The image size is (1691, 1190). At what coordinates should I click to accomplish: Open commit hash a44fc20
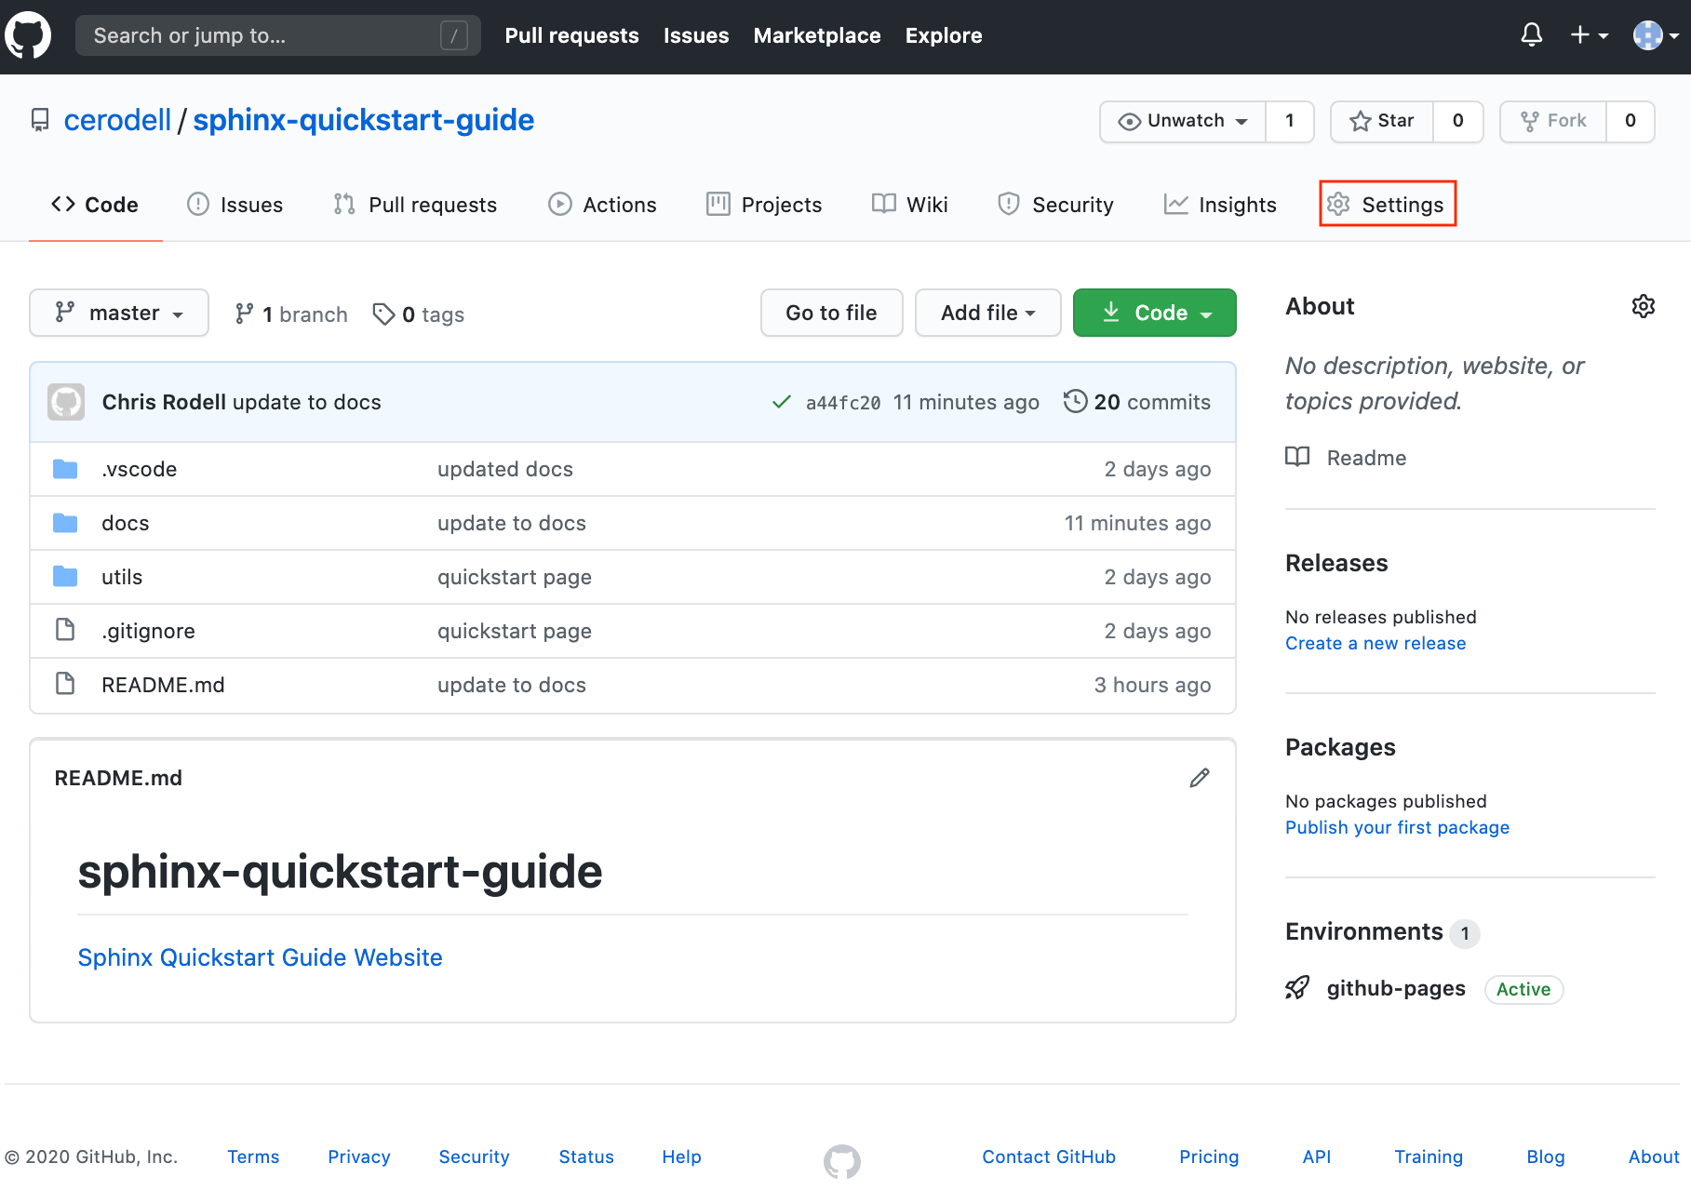[x=843, y=403]
